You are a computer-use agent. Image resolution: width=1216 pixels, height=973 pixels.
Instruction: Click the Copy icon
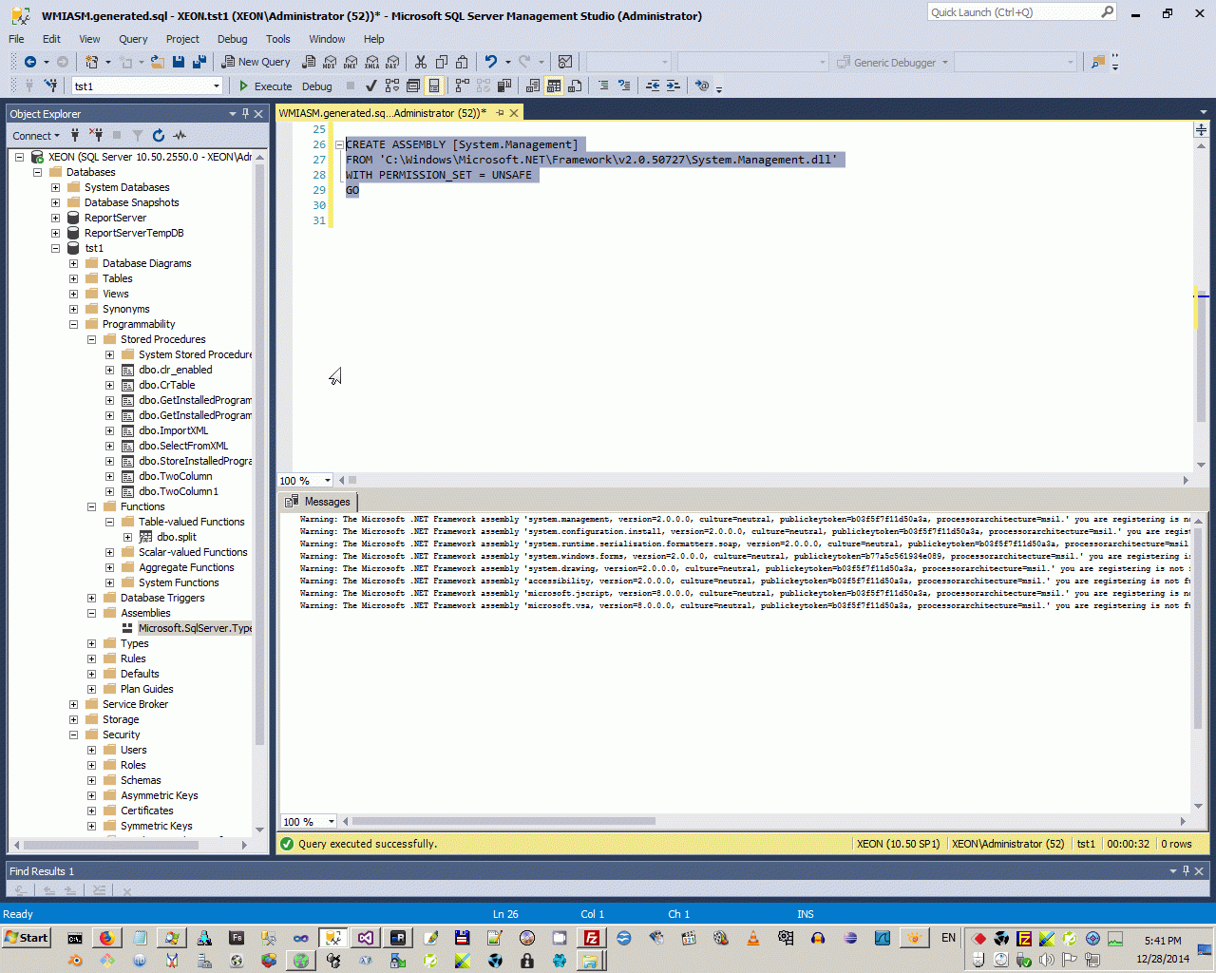[x=442, y=62]
